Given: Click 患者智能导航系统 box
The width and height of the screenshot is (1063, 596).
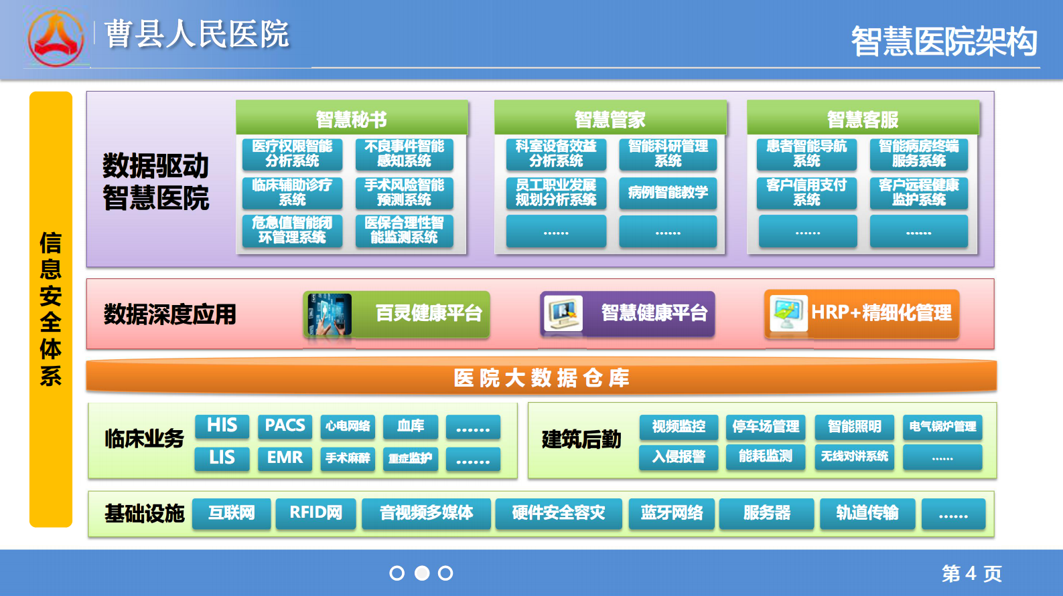Looking at the screenshot, I should tap(807, 154).
